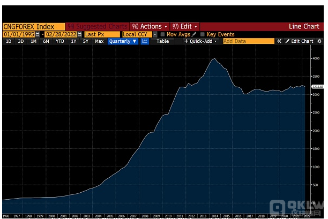
Task: Toggle the Key Events checkbox
Action: tap(203, 34)
